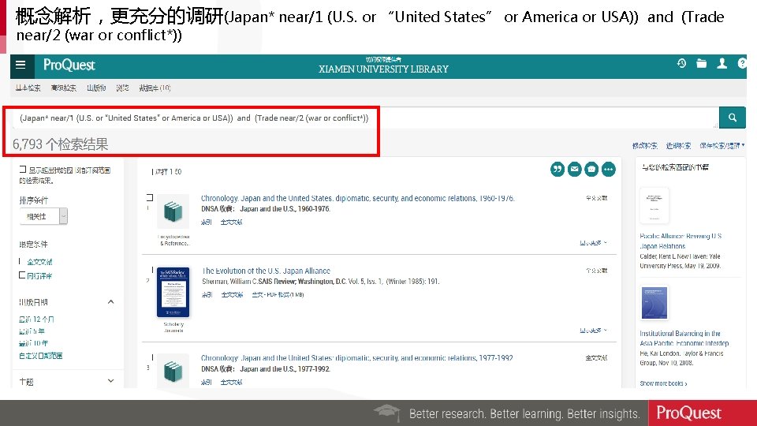Filter by last 5 years
The height and width of the screenshot is (426, 757).
click(32, 331)
